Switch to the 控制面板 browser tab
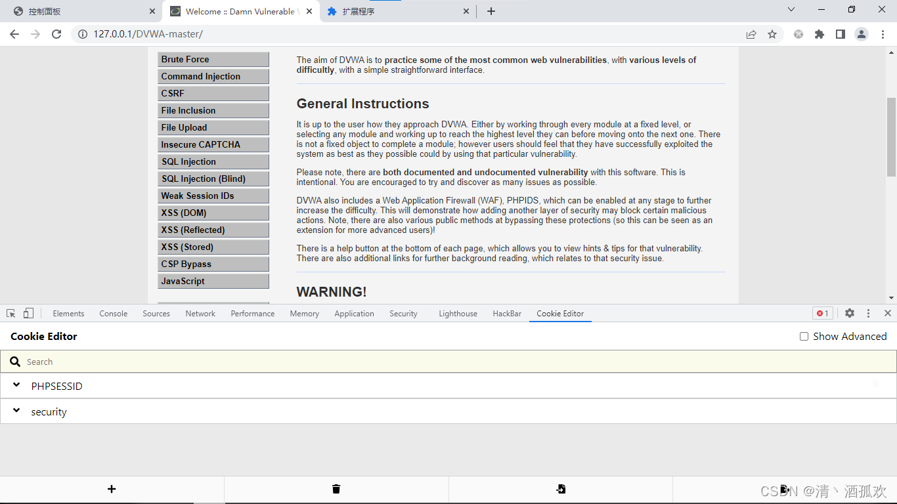 tap(83, 11)
